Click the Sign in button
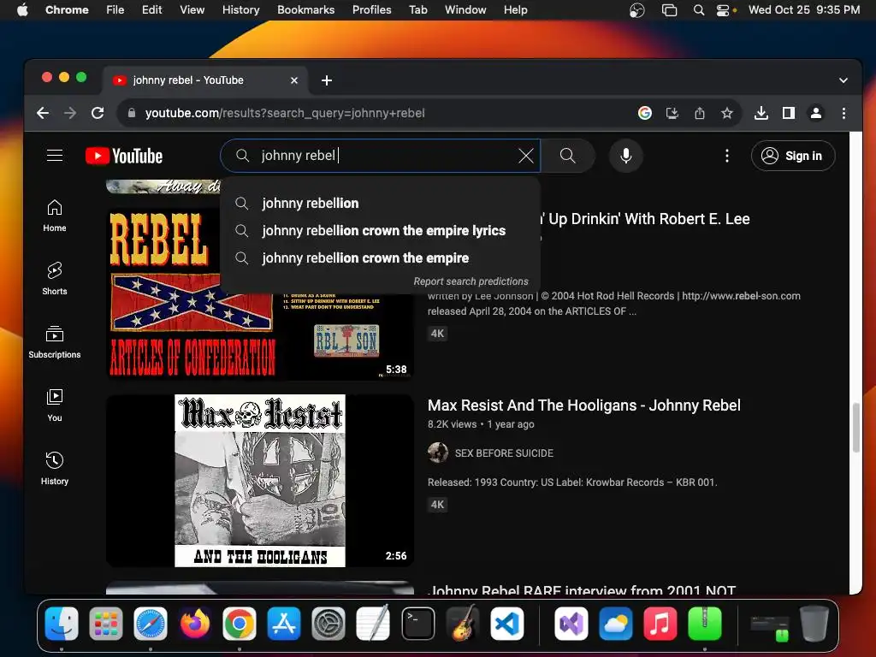The height and width of the screenshot is (657, 876). (793, 156)
